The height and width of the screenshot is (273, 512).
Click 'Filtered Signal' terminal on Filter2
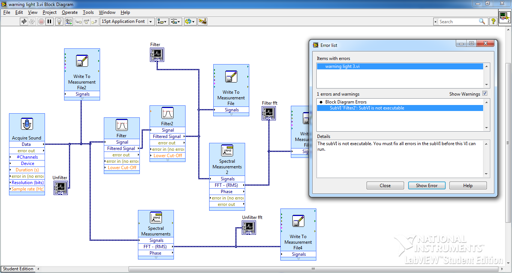click(x=168, y=136)
